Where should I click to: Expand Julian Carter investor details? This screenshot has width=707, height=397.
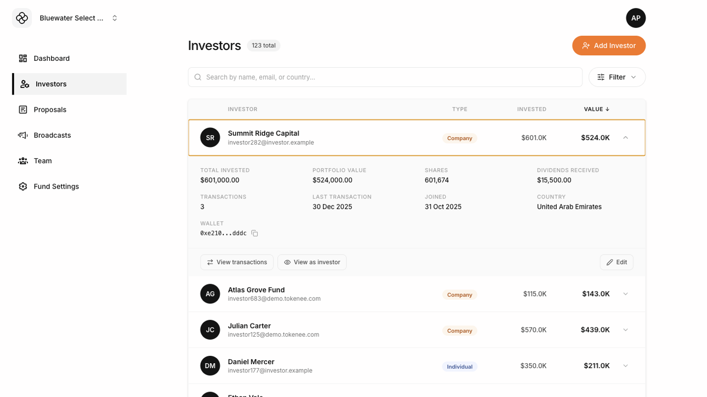click(x=625, y=330)
